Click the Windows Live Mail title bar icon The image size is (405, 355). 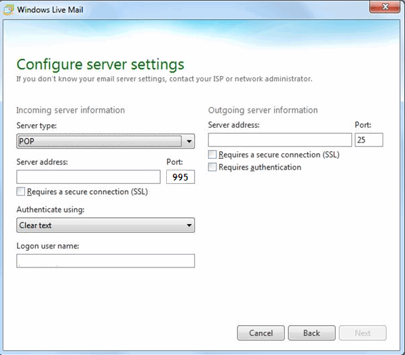[8, 10]
